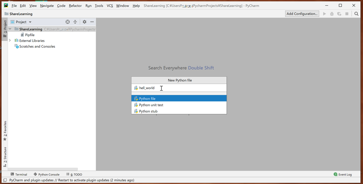Click the tool window toggle icon in status bar
The image size is (363, 184).
(x=5, y=180)
